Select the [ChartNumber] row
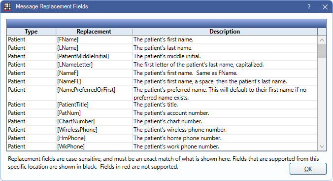 coord(162,121)
